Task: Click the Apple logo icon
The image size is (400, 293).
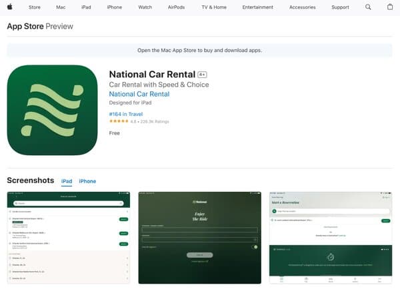Action: (x=10, y=7)
